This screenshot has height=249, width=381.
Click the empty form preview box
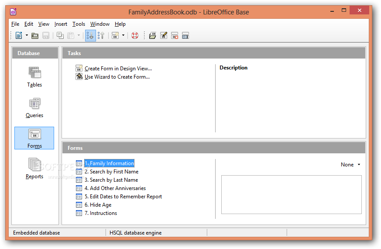coord(292,194)
